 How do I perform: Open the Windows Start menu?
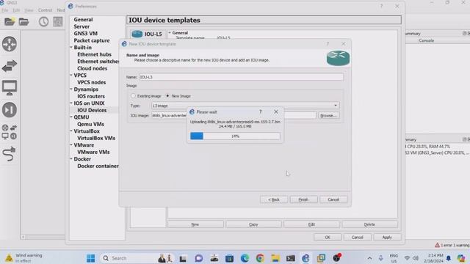[90, 257]
